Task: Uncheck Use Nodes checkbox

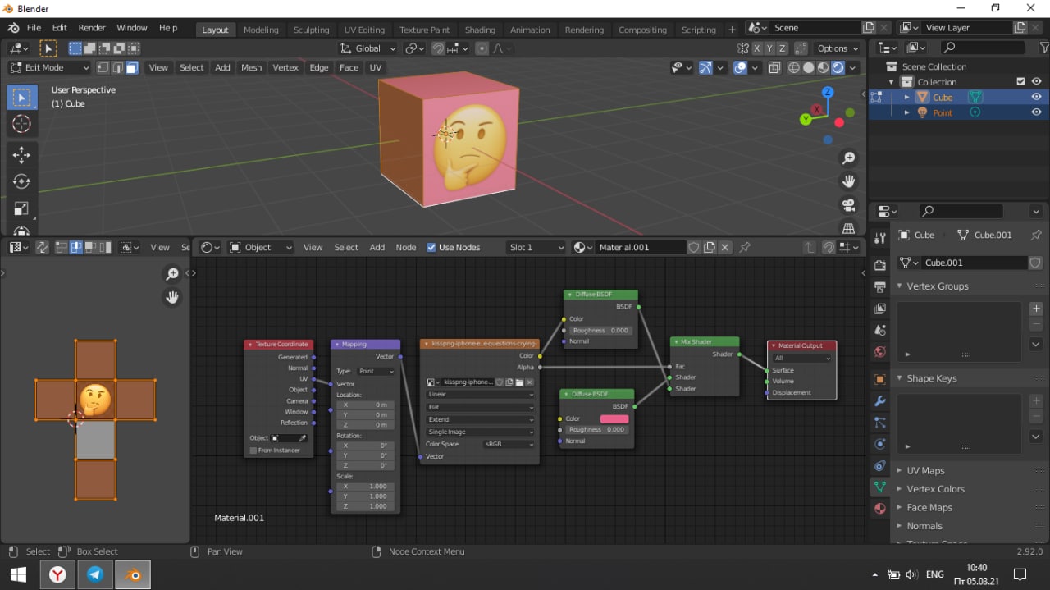Action: click(431, 247)
